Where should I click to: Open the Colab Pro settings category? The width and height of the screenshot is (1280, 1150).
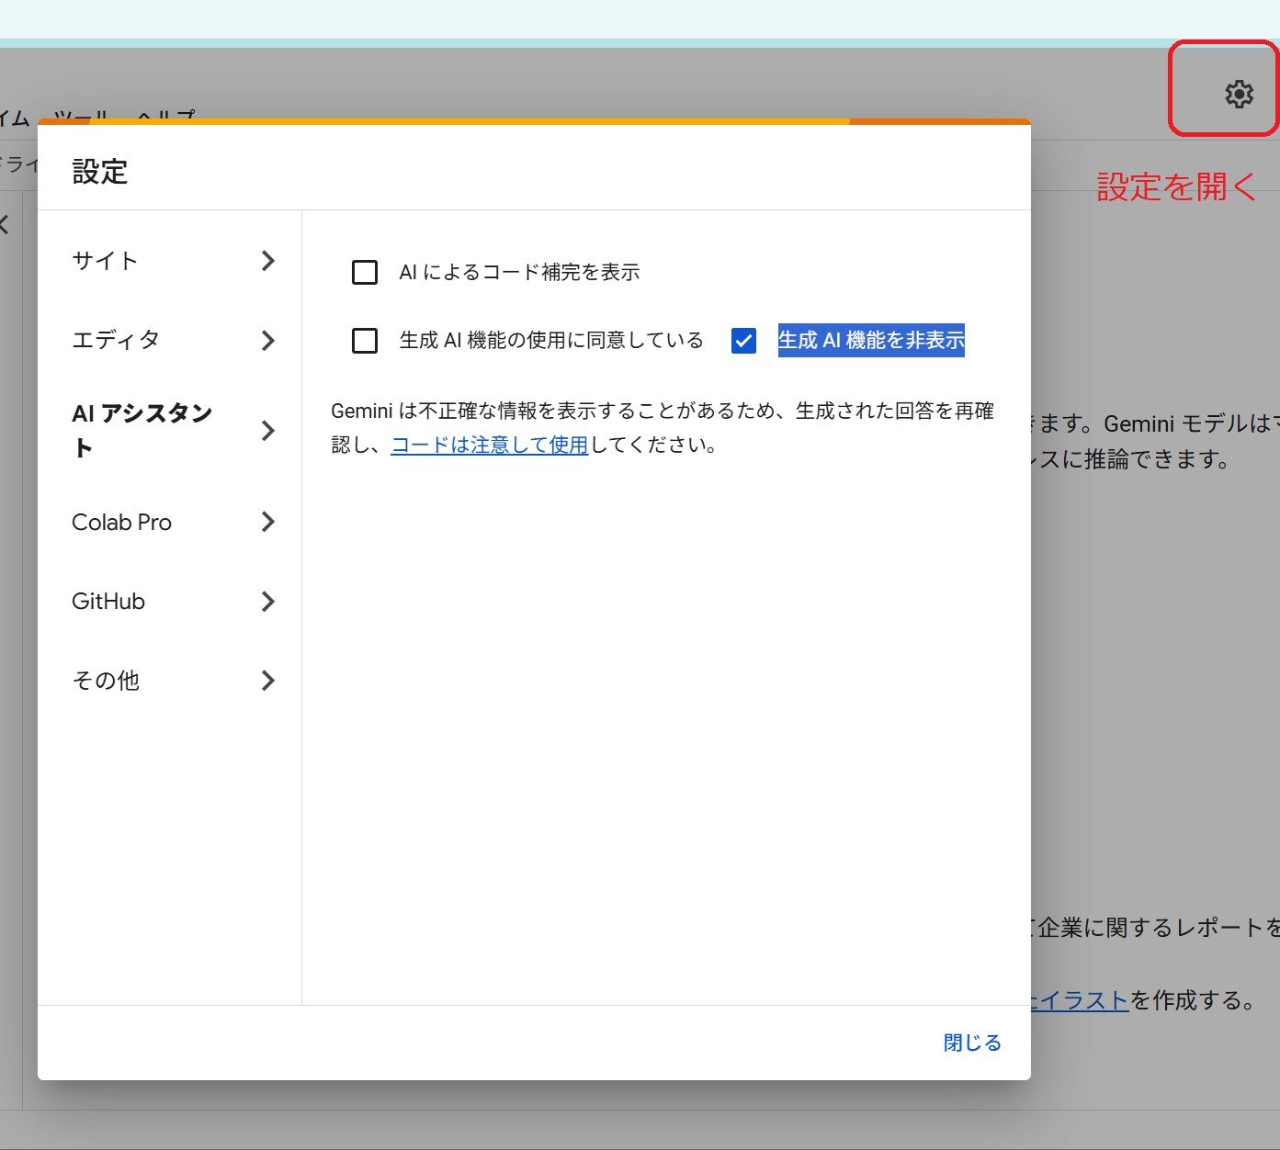tap(170, 522)
